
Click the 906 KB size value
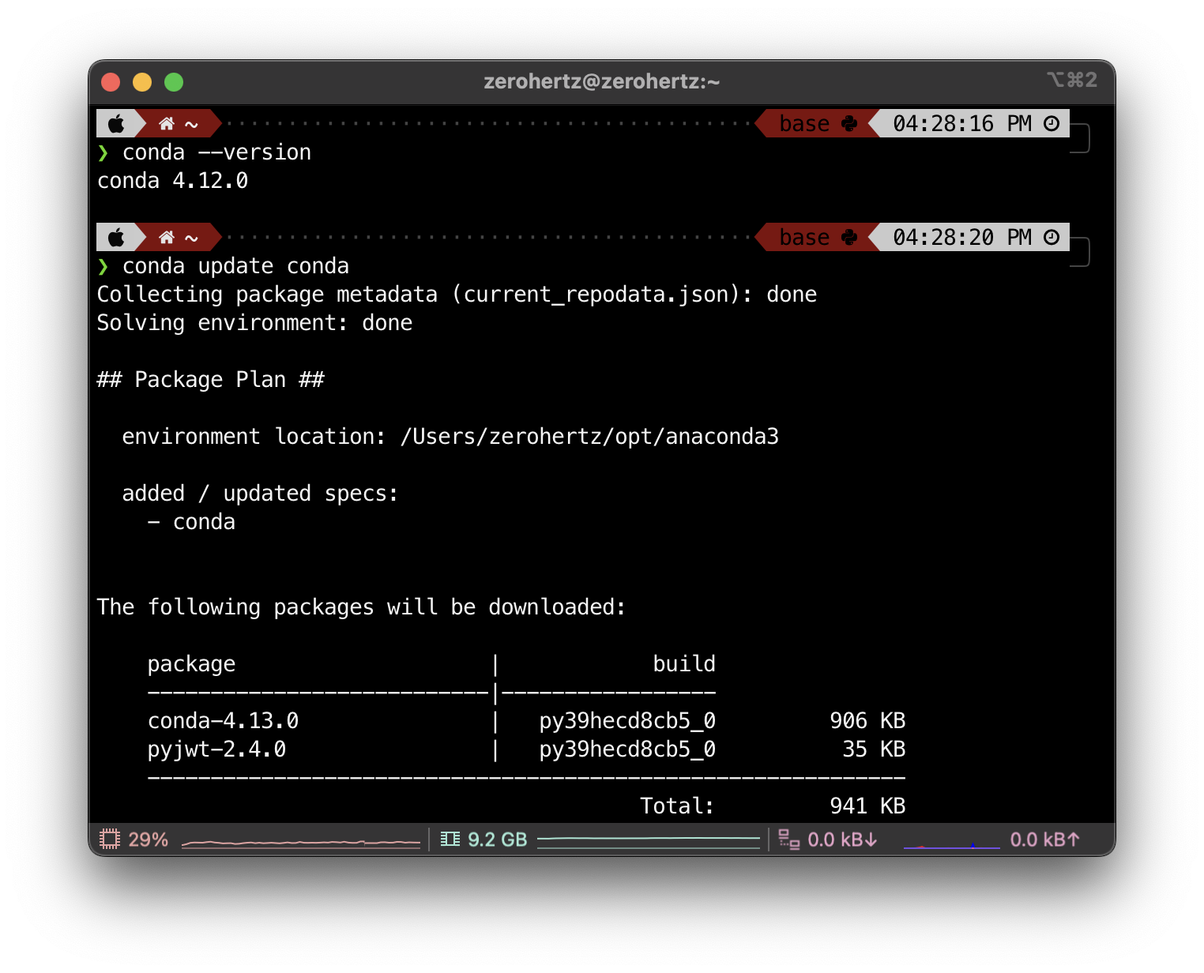[x=868, y=721]
